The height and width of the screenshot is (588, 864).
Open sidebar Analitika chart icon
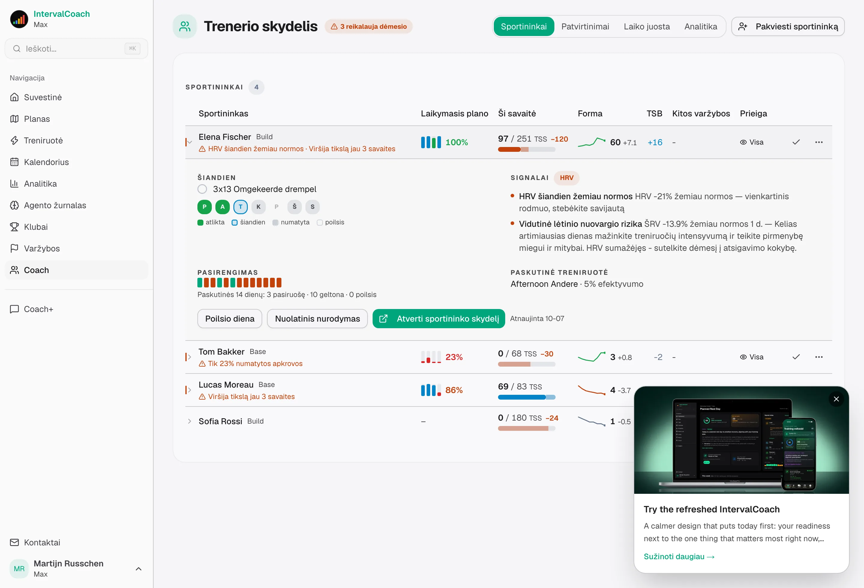14,184
